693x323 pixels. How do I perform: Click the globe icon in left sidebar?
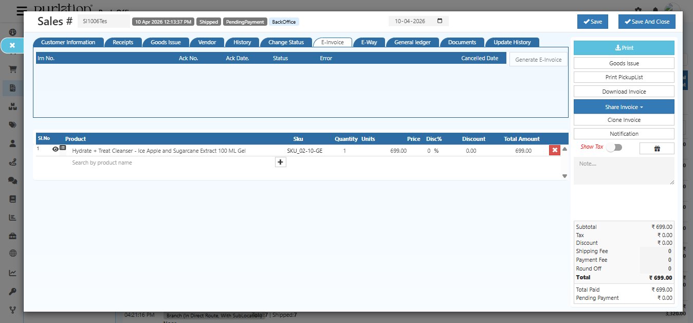click(12, 253)
